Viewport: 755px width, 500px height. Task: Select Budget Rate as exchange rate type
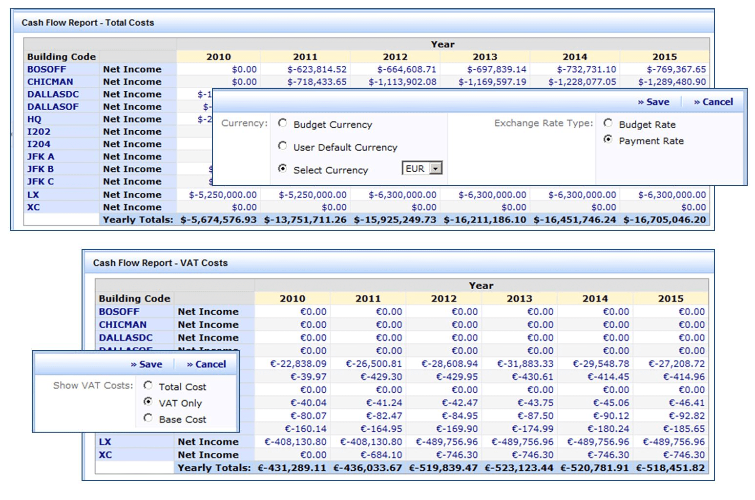tap(608, 124)
